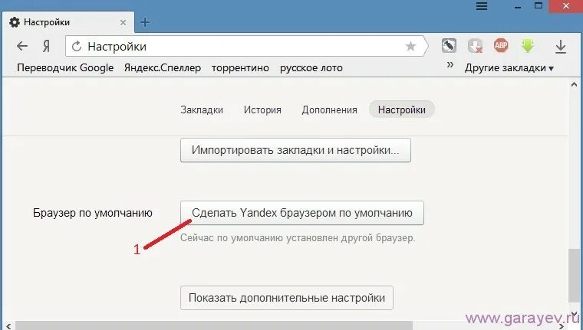
Task: Click the address bar showing Настройки
Action: tap(245, 47)
